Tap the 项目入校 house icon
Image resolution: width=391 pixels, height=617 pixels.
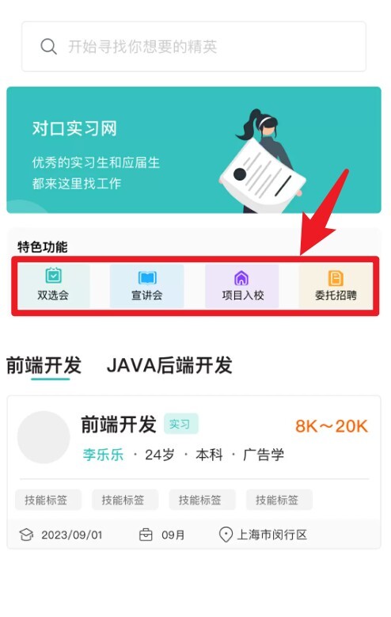point(241,278)
